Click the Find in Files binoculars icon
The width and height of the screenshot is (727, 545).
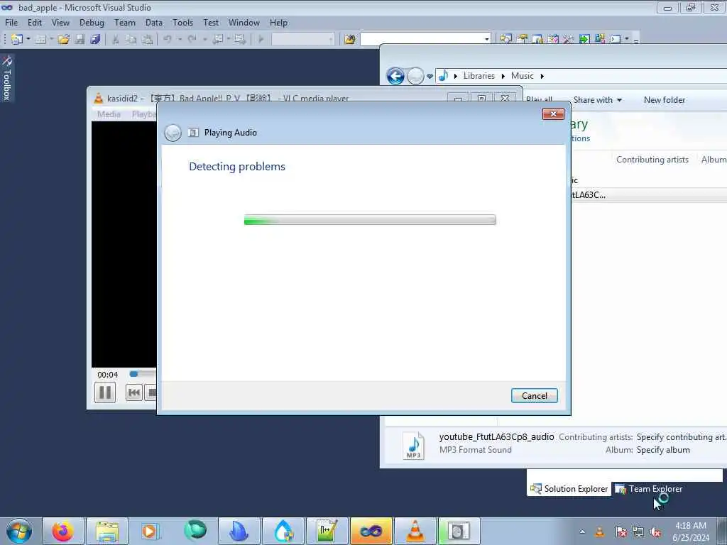click(350, 40)
